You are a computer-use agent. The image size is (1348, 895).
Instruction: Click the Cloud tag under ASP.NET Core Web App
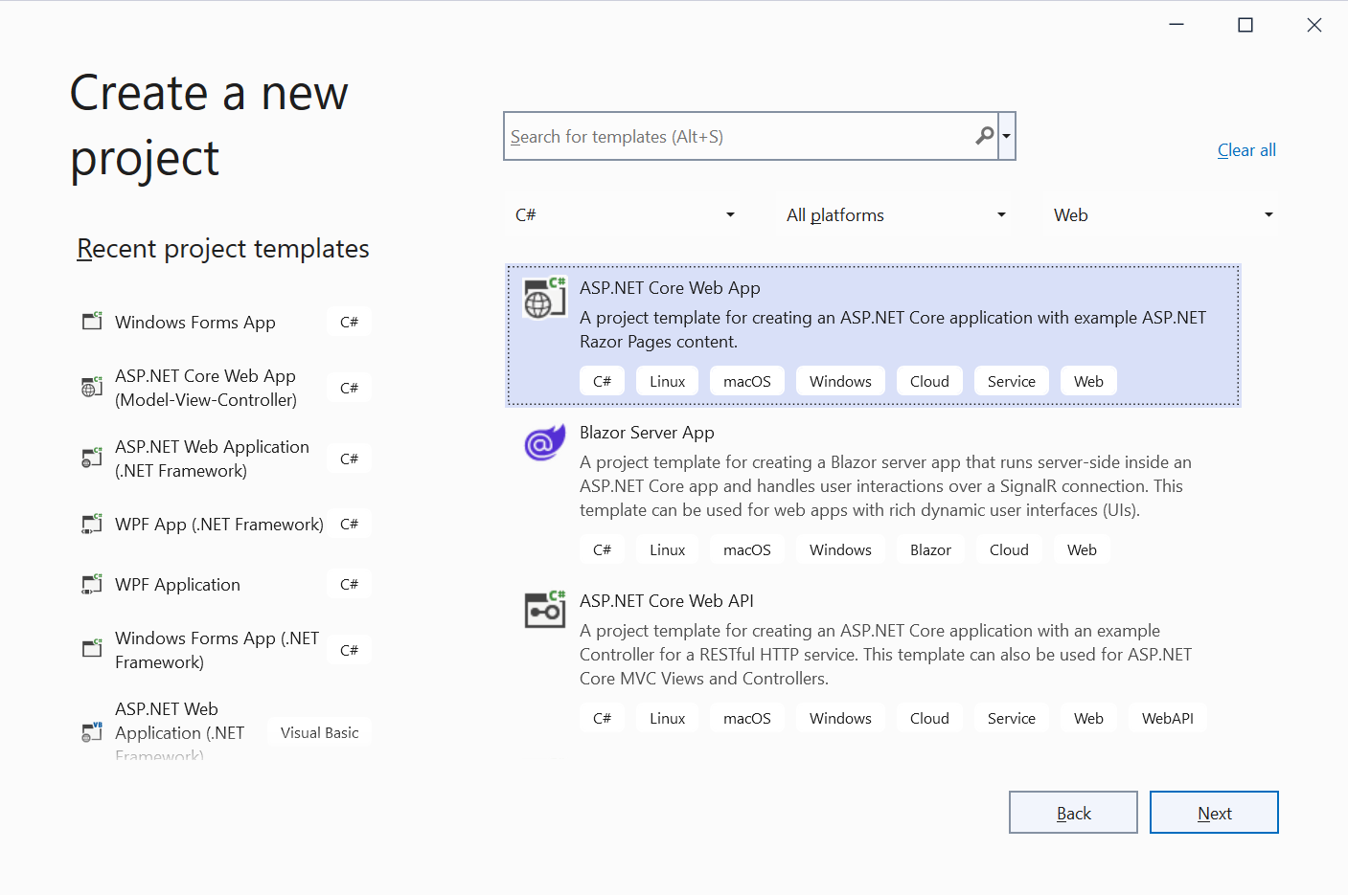pyautogui.click(x=929, y=381)
